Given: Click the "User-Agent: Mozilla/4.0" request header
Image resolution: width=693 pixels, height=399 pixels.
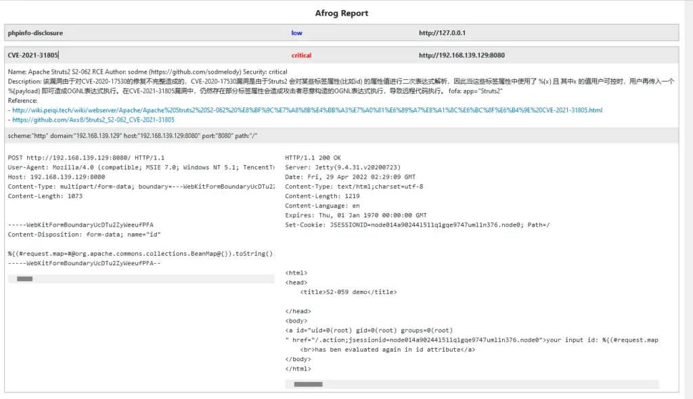Looking at the screenshot, I should [141, 168].
